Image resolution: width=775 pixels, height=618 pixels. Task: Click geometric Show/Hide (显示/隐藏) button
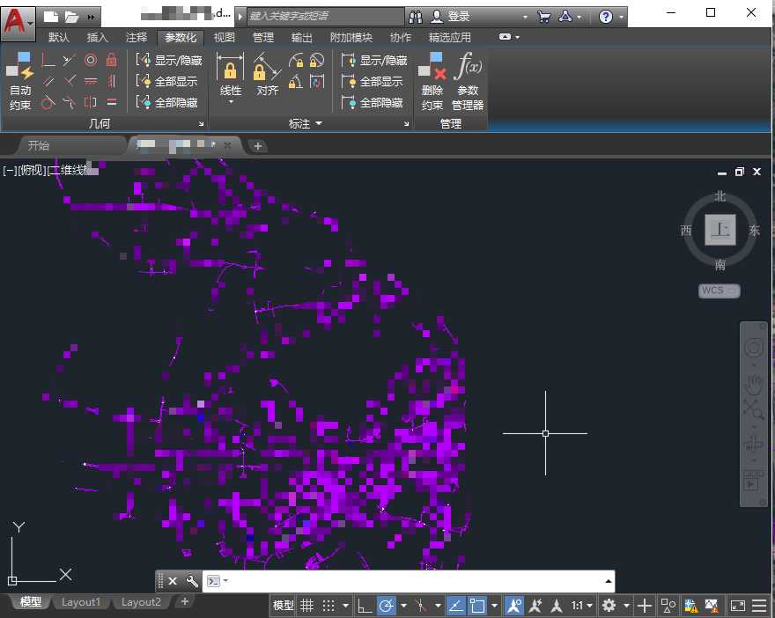tap(169, 60)
